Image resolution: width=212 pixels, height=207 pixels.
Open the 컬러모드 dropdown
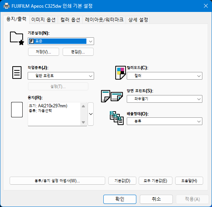tap(164, 76)
